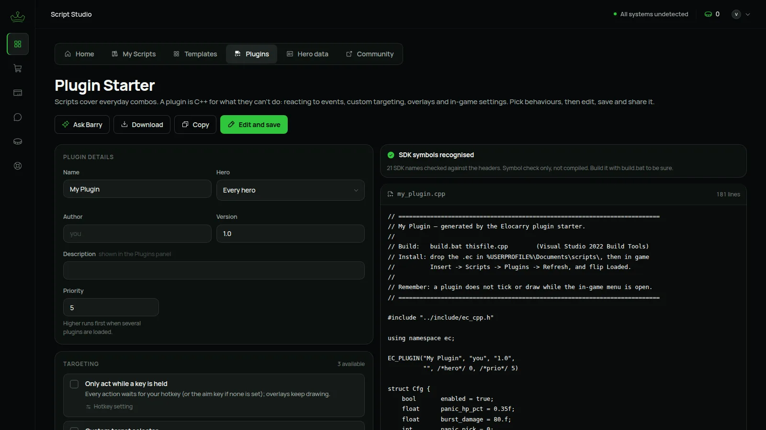Click "All systems undetected" status
This screenshot has height=430, width=766.
pyautogui.click(x=654, y=14)
